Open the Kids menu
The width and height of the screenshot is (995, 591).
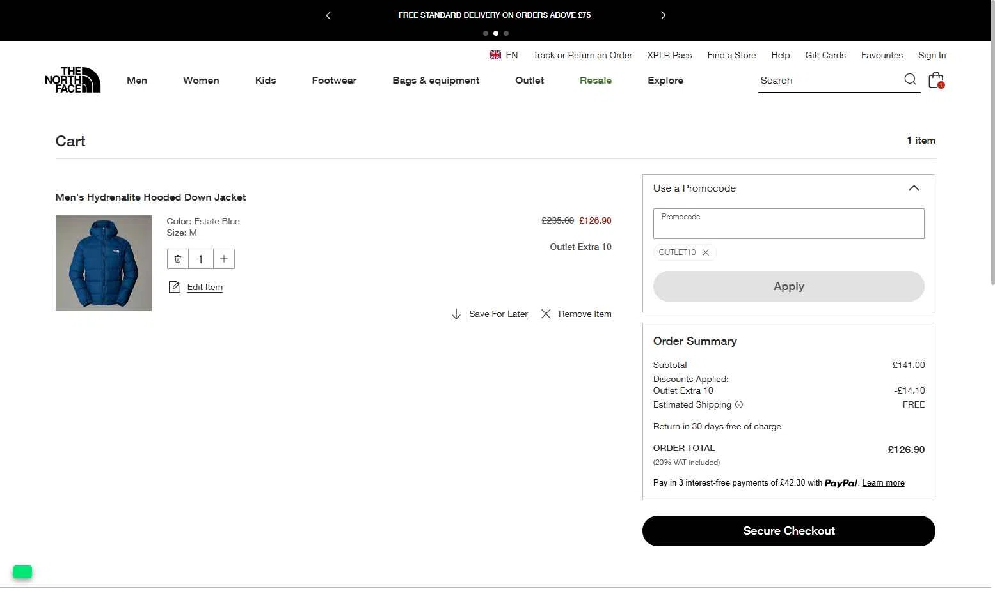[266, 80]
